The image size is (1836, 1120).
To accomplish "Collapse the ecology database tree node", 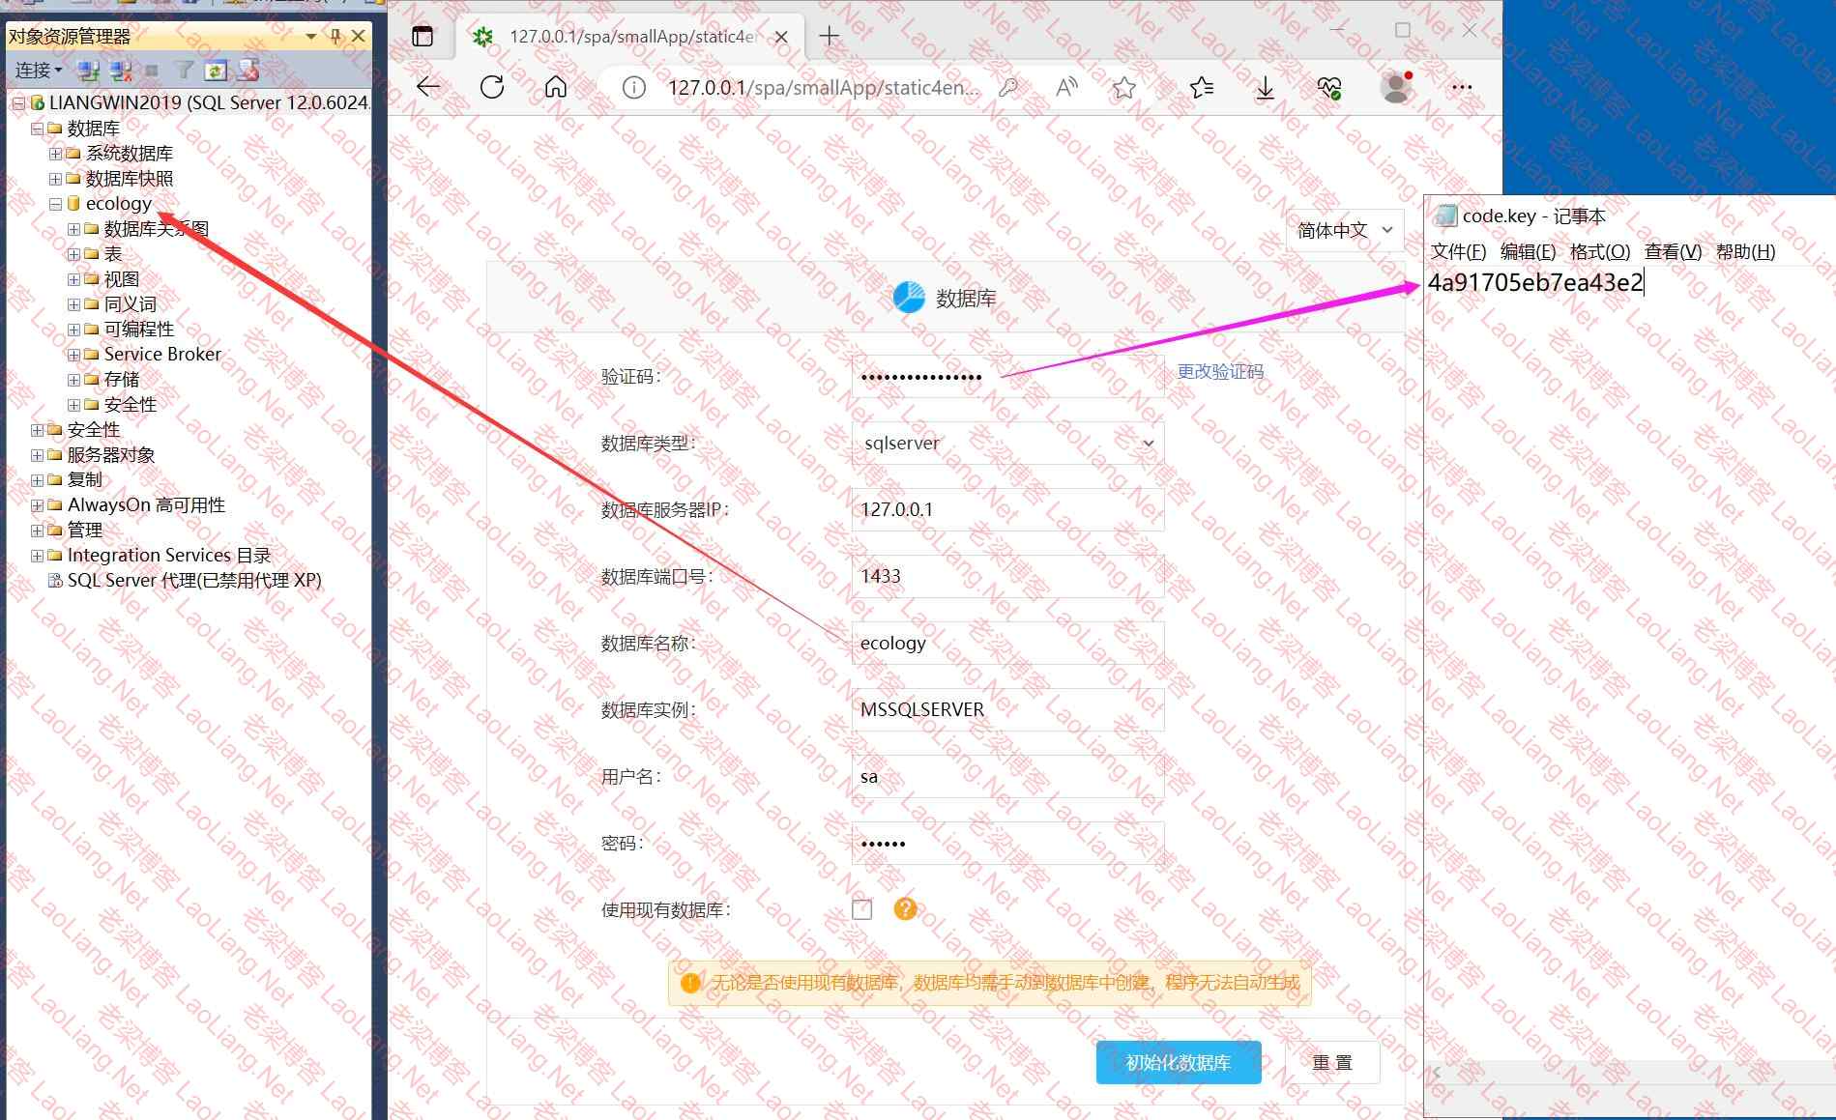I will click(56, 204).
